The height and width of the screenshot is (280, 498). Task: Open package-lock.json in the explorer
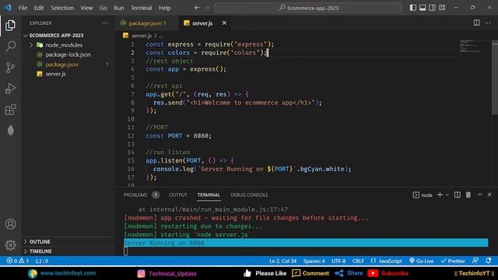click(68, 54)
